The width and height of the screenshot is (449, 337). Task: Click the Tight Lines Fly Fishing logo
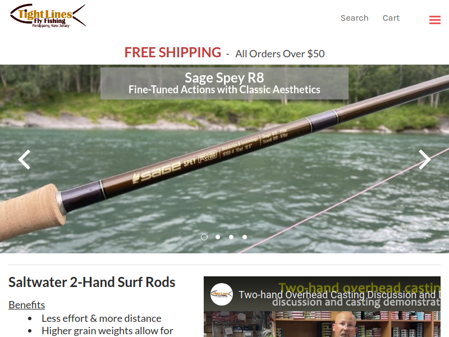tap(48, 16)
